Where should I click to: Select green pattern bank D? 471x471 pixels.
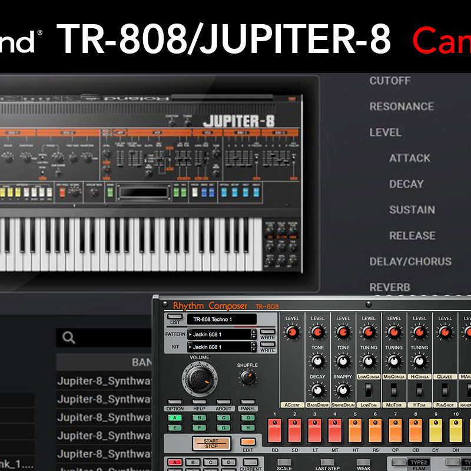[248, 418]
